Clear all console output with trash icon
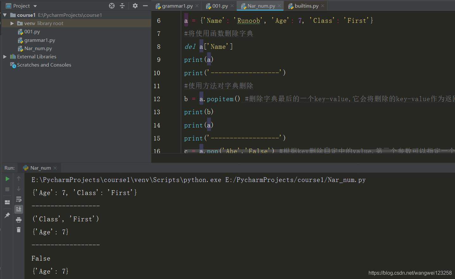The height and width of the screenshot is (279, 455). [19, 230]
